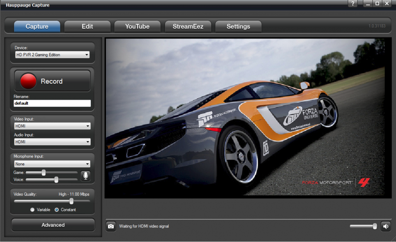Click the Voice volume slider handle
396x242 pixels.
[56, 180]
